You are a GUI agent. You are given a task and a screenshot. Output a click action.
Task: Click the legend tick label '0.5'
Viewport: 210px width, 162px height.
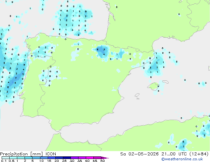coord(12,161)
